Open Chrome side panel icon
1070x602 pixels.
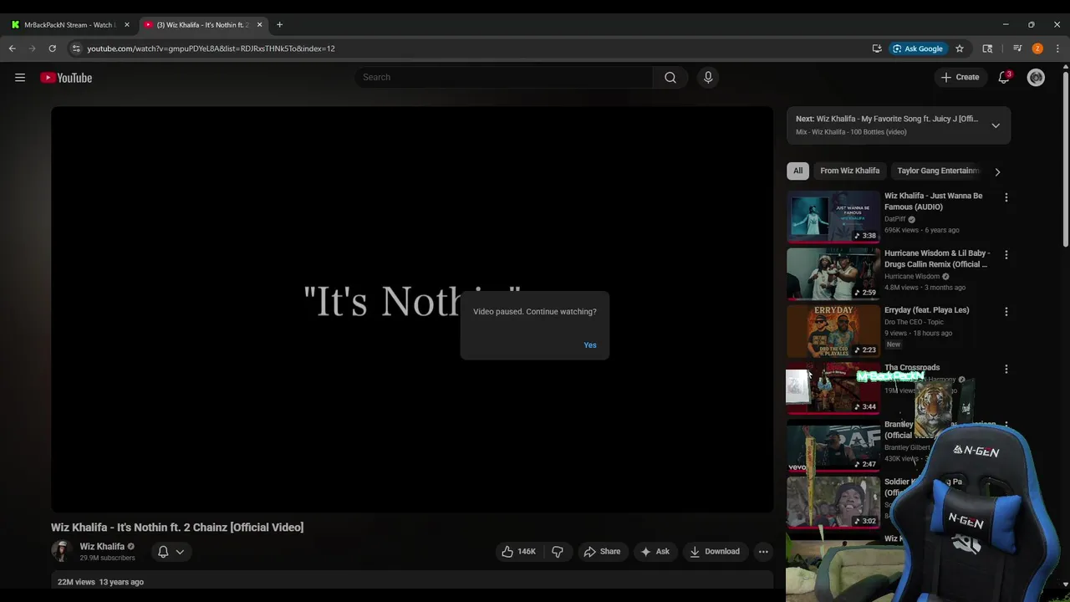(987, 48)
